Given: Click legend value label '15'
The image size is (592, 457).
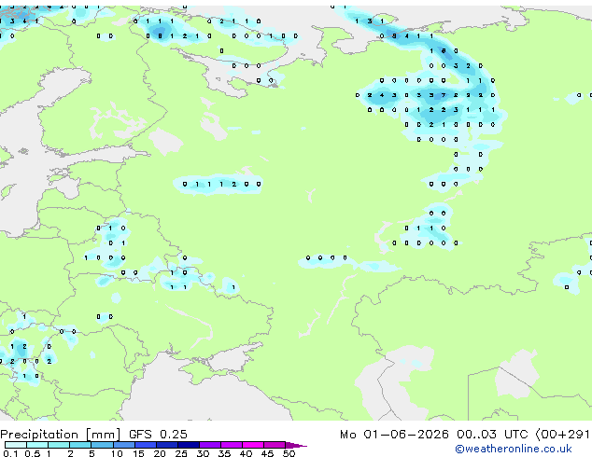Looking at the screenshot, I should (x=138, y=453).
